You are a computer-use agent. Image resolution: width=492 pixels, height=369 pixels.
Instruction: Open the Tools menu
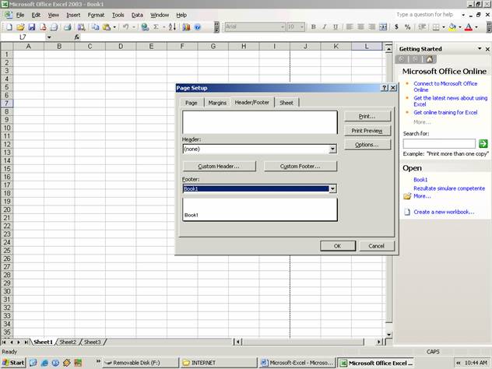point(118,15)
